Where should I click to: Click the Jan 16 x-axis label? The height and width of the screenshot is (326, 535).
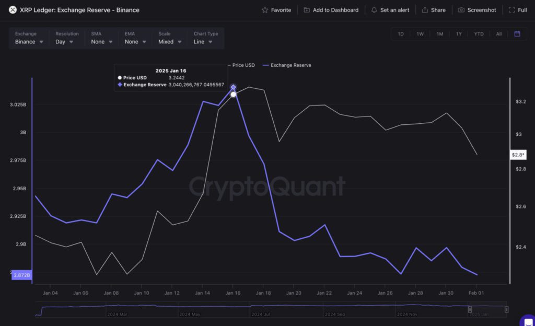(x=232, y=293)
